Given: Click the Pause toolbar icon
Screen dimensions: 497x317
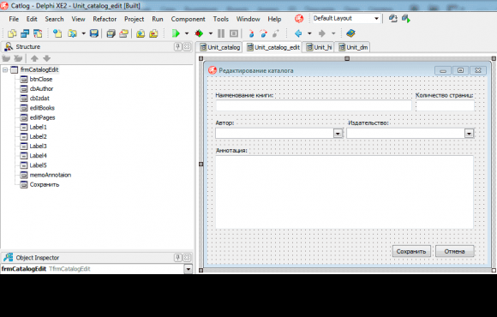Looking at the screenshot, I should (x=221, y=33).
